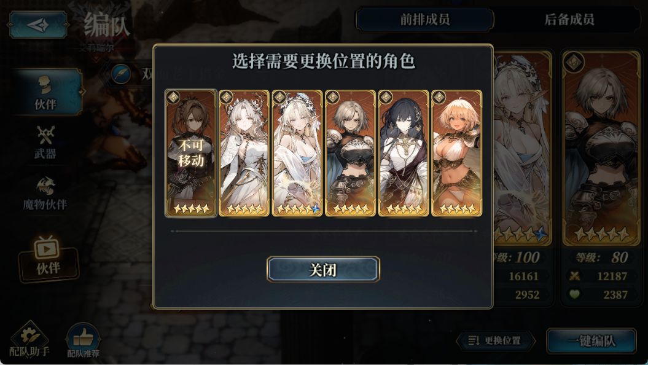Click the 更换位置 swap position button
Screen dimensions: 648x365
(x=496, y=340)
